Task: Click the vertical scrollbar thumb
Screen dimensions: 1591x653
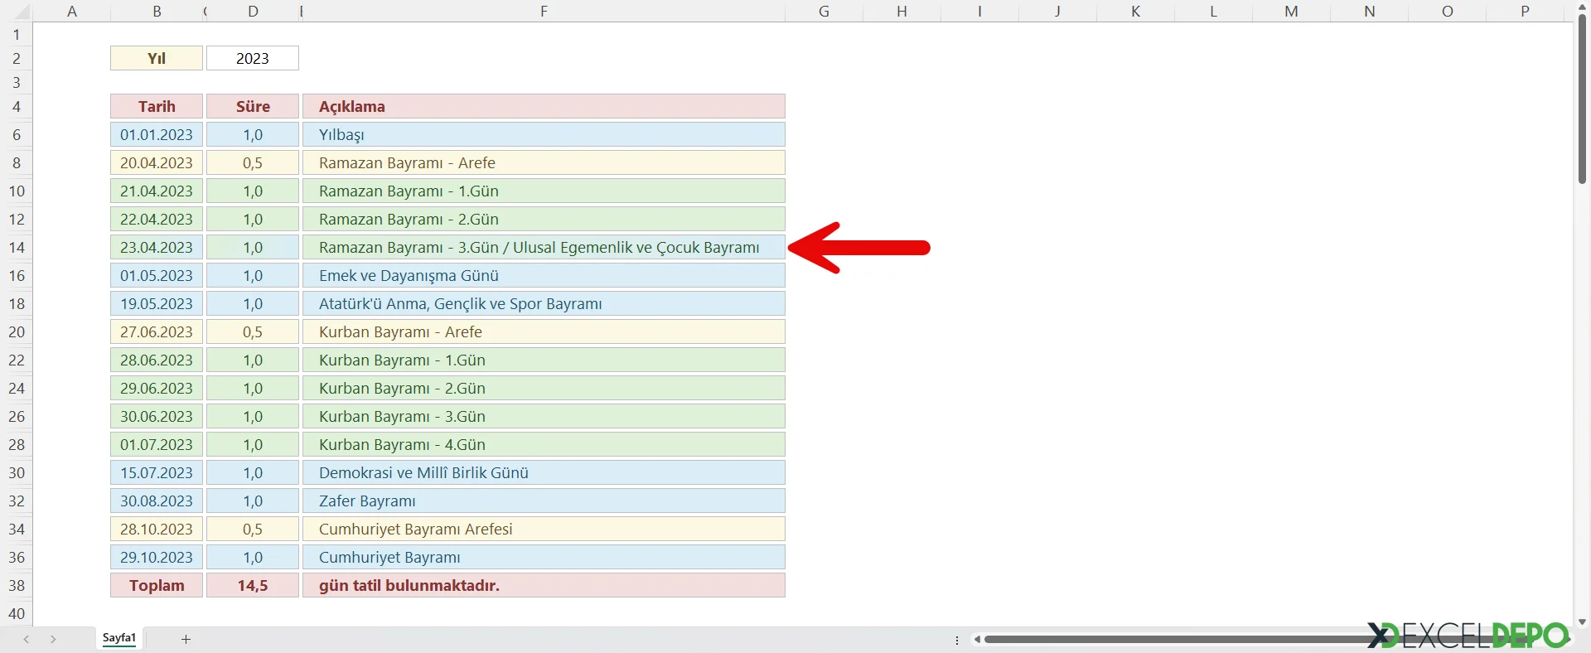Action: (1582, 99)
